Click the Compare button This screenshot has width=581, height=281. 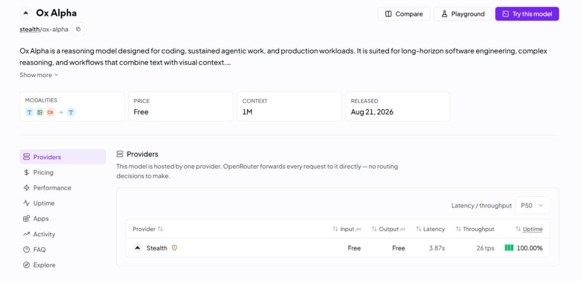click(404, 13)
